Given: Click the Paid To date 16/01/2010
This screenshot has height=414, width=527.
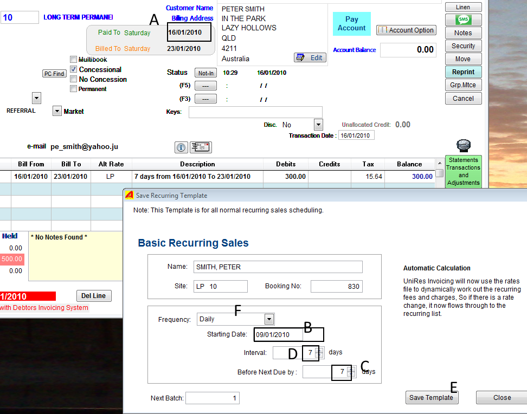Looking at the screenshot, I should pyautogui.click(x=184, y=33).
